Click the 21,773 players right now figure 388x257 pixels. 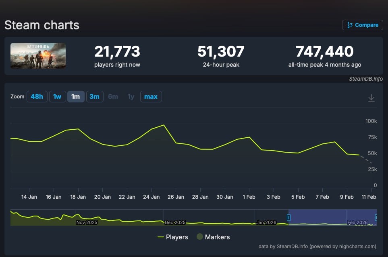pyautogui.click(x=117, y=51)
